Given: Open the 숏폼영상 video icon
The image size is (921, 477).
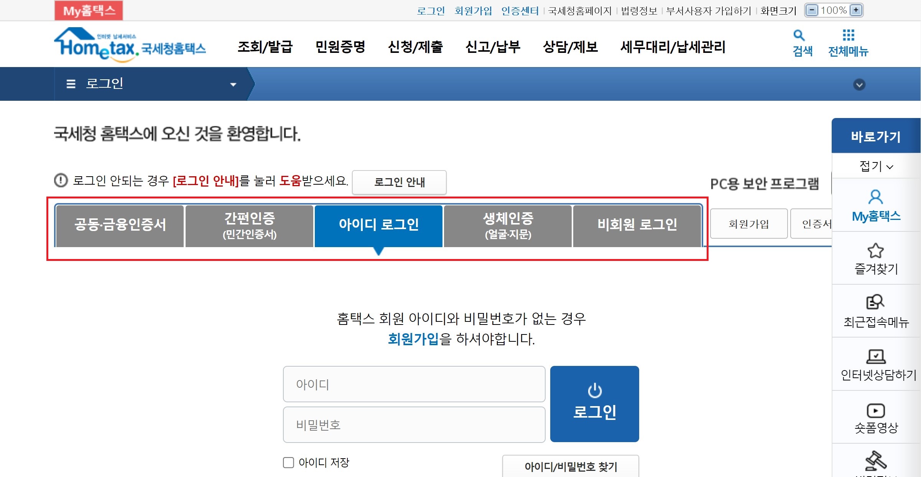Looking at the screenshot, I should click(x=875, y=411).
